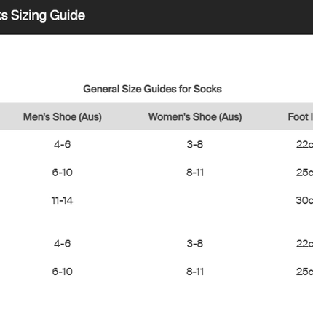Select second women's size 8-11 cell
Viewport: 313px width, 313px height.
[x=195, y=272]
